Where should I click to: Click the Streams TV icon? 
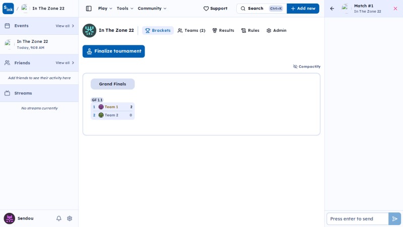coord(7,93)
